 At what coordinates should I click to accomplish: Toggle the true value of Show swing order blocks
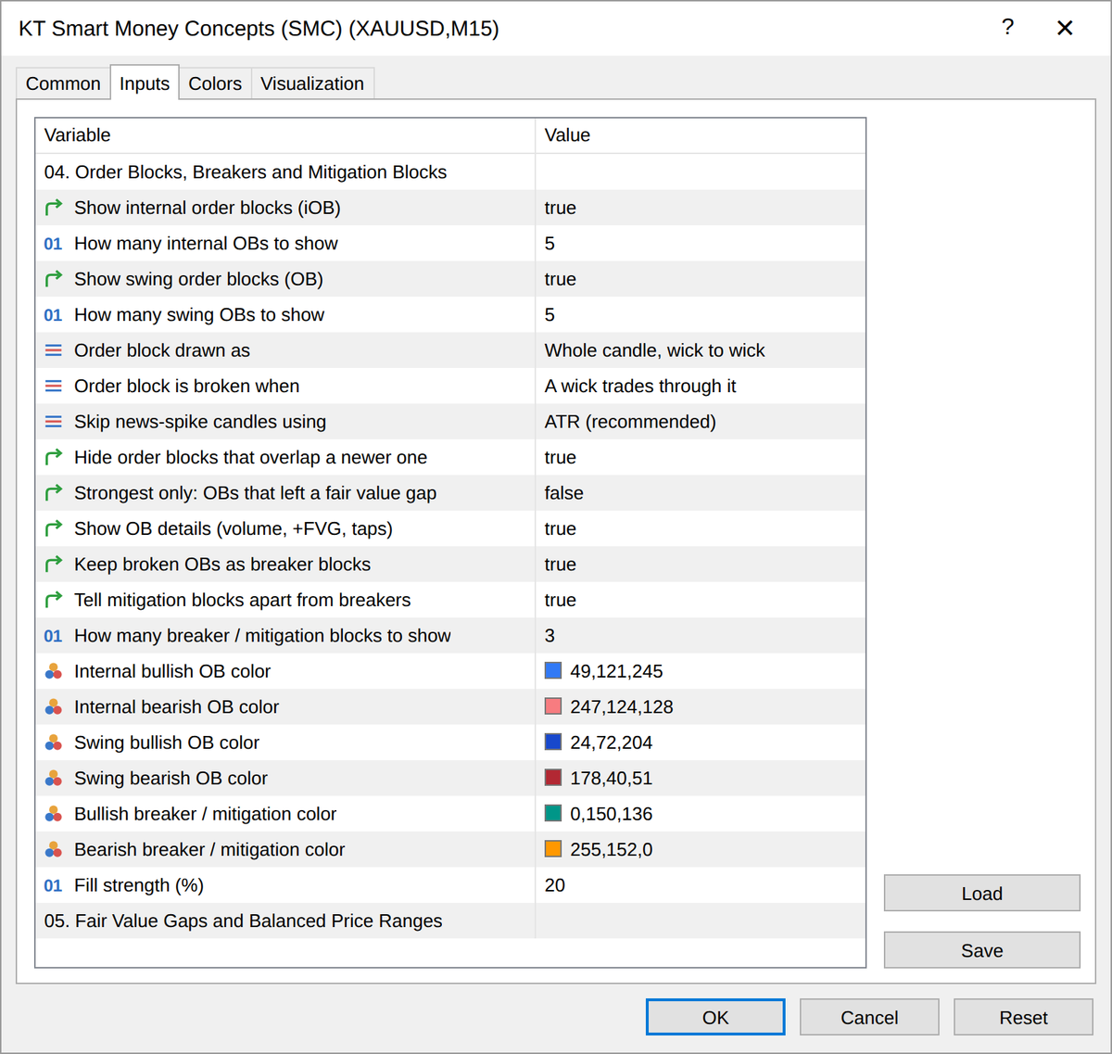[701, 279]
